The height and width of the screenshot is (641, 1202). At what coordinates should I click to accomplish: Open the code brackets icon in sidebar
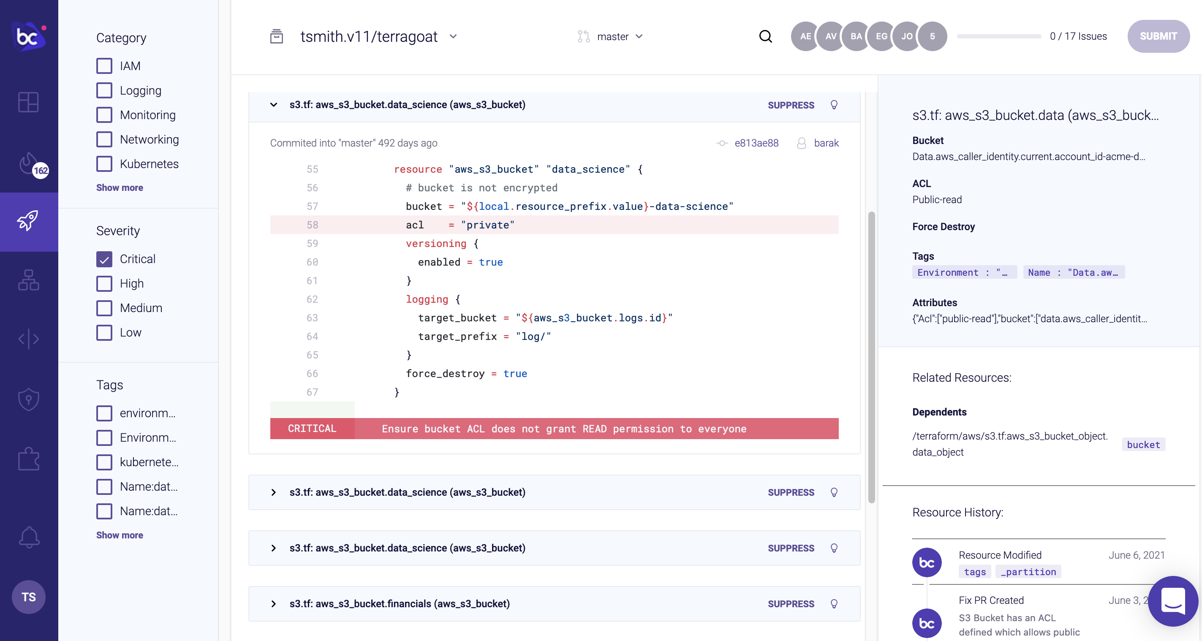[x=28, y=339]
